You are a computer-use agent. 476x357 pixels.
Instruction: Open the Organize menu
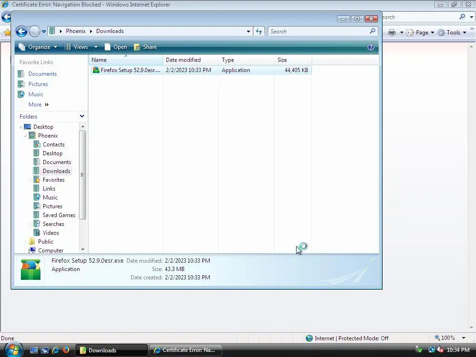tap(38, 47)
